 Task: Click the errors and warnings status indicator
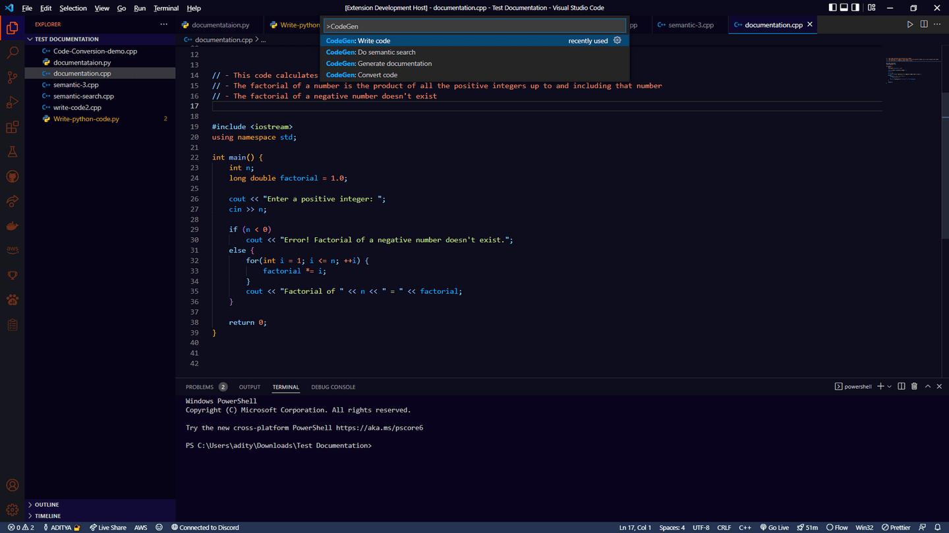(x=21, y=528)
